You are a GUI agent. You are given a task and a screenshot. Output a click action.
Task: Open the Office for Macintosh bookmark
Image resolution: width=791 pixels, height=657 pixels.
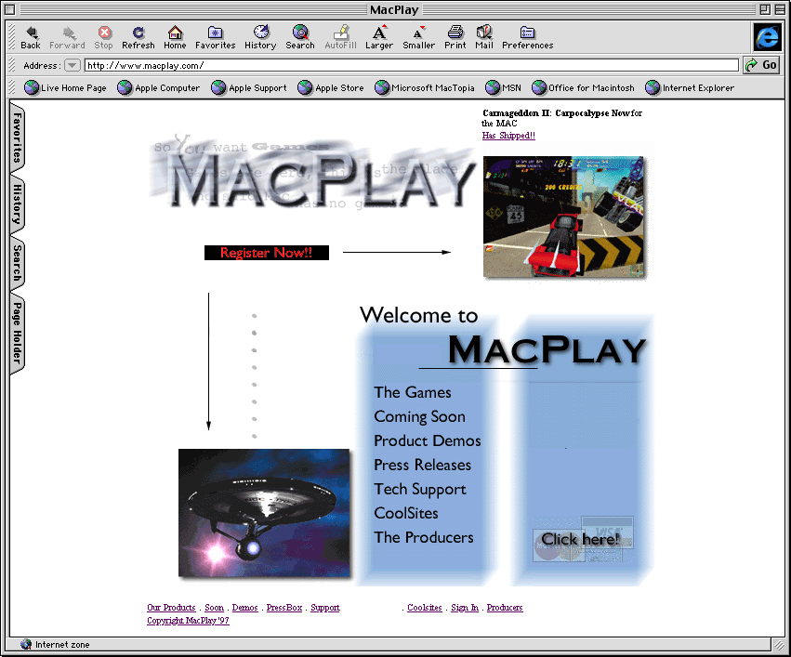(x=584, y=87)
